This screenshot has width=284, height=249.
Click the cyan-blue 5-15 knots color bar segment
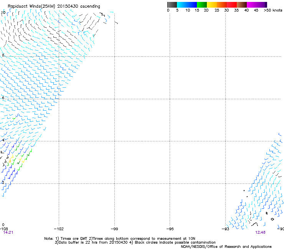pos(187,5)
